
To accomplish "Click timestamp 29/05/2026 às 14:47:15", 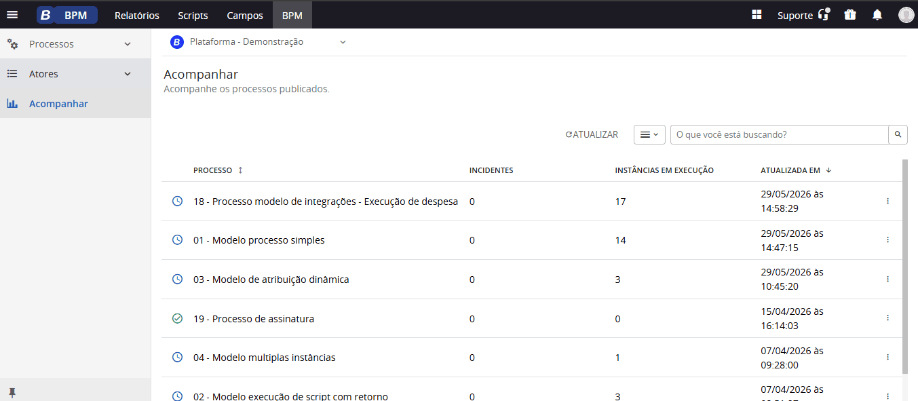I will point(792,240).
